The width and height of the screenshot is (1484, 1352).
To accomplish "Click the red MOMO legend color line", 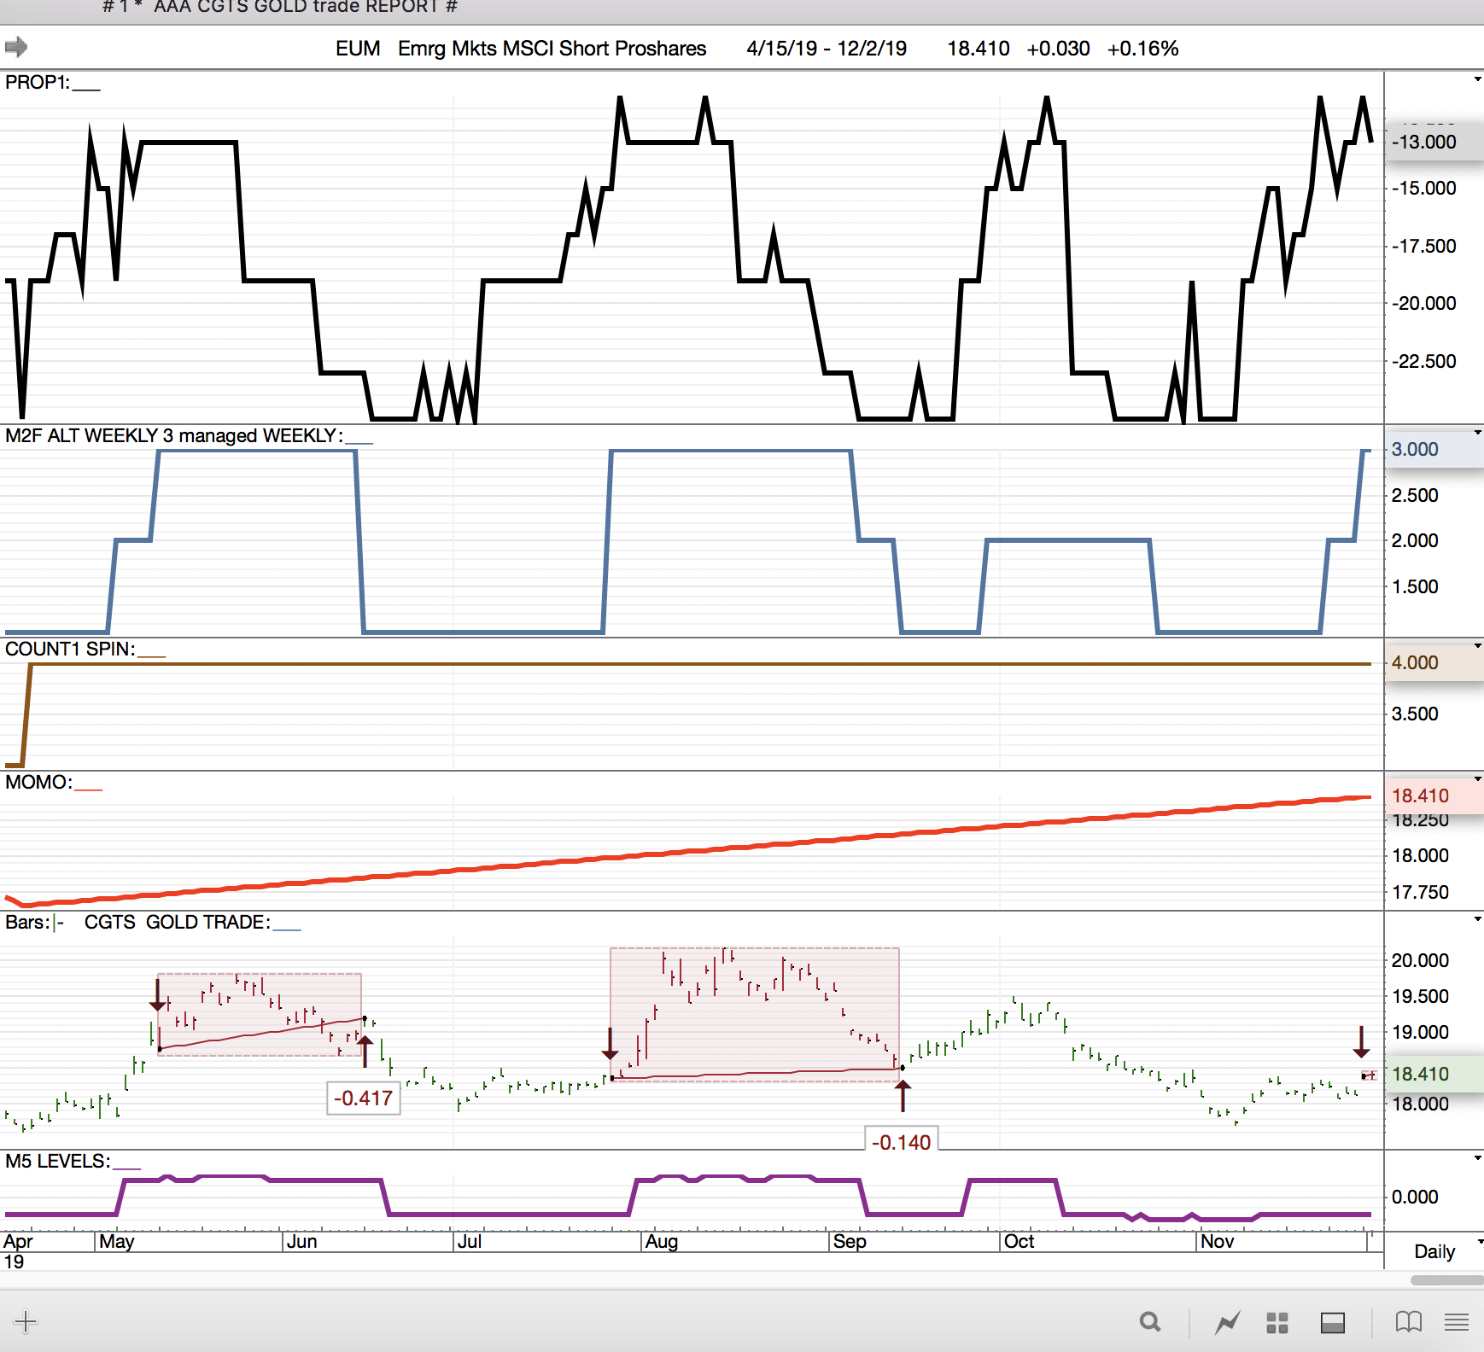I will (88, 790).
